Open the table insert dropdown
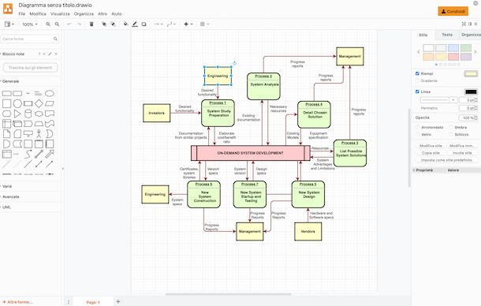The image size is (481, 306). 204,24
